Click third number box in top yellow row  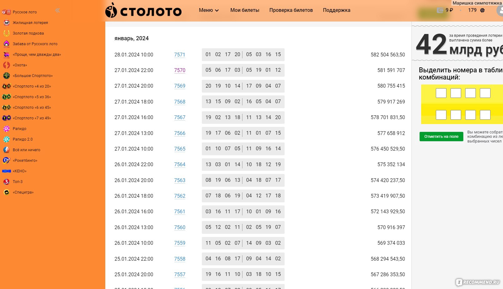(x=471, y=93)
